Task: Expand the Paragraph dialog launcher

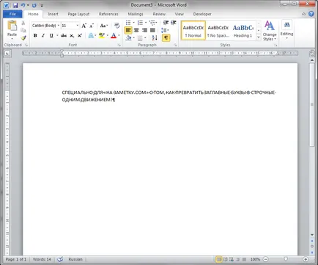Action: coord(175,46)
